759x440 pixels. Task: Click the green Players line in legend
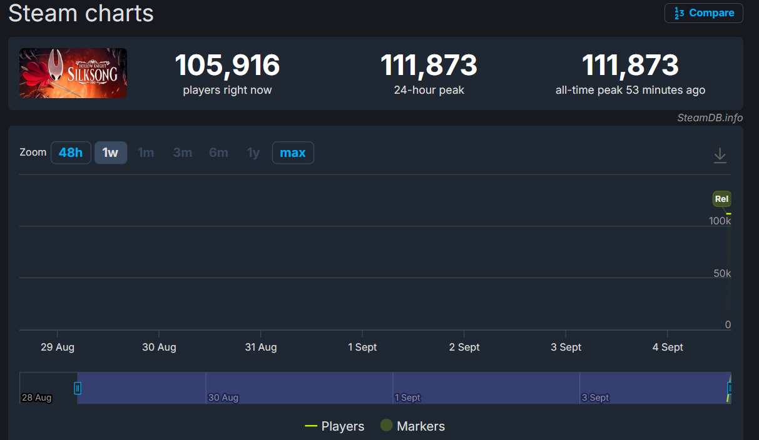[311, 426]
